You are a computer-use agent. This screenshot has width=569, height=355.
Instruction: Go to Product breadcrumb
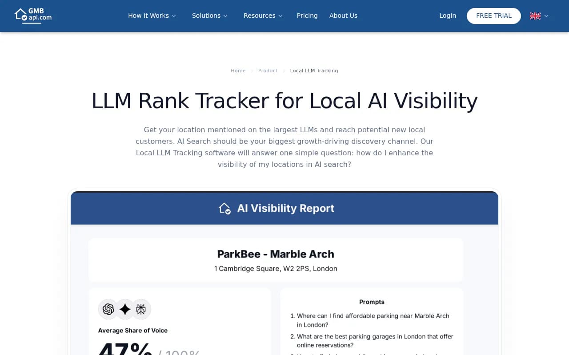(x=268, y=71)
